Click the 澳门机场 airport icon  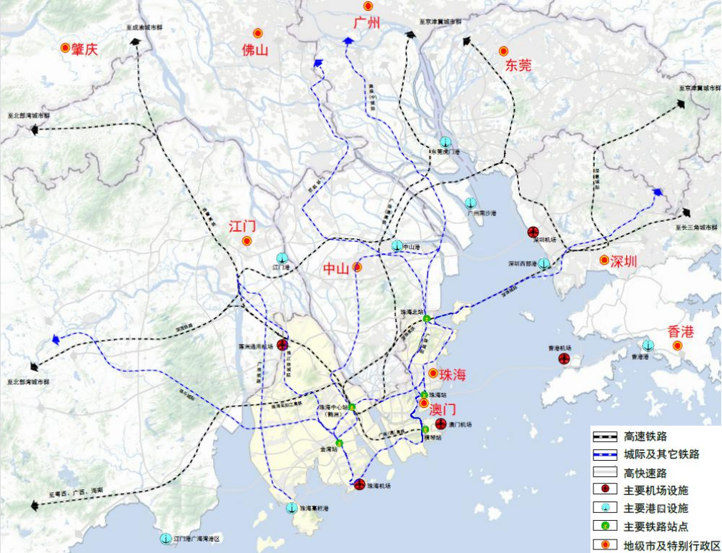pos(441,424)
